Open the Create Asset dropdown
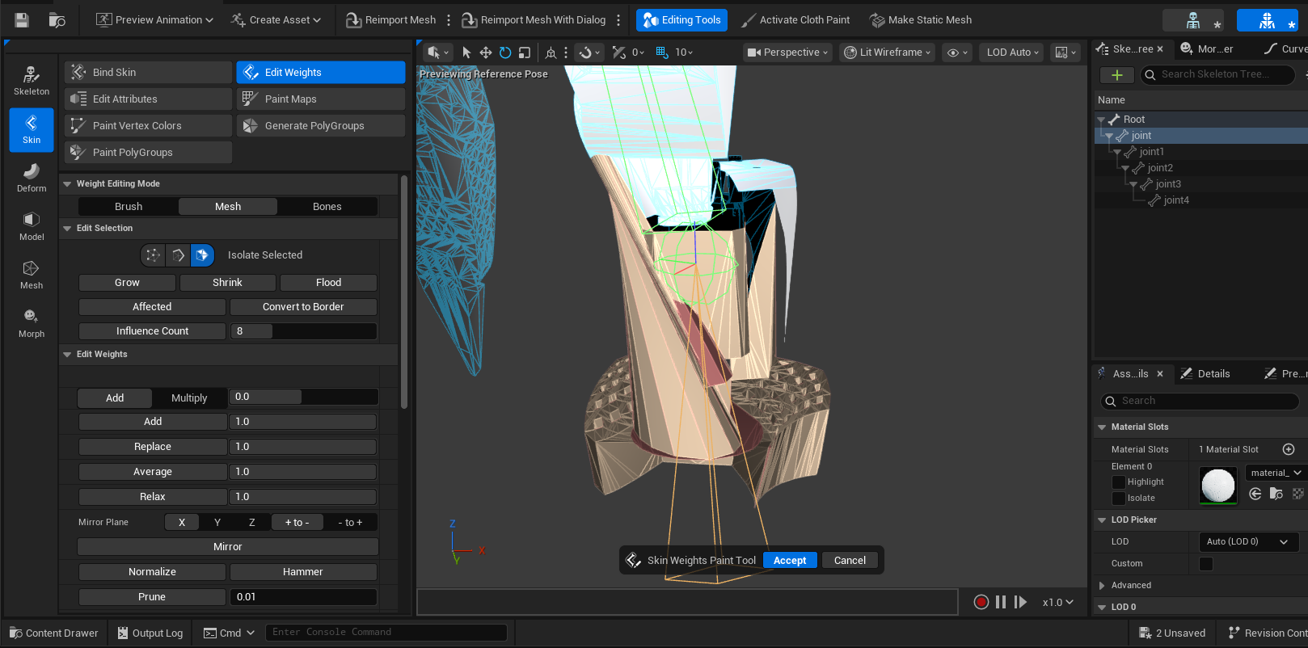Viewport: 1308px width, 648px height. tap(276, 20)
